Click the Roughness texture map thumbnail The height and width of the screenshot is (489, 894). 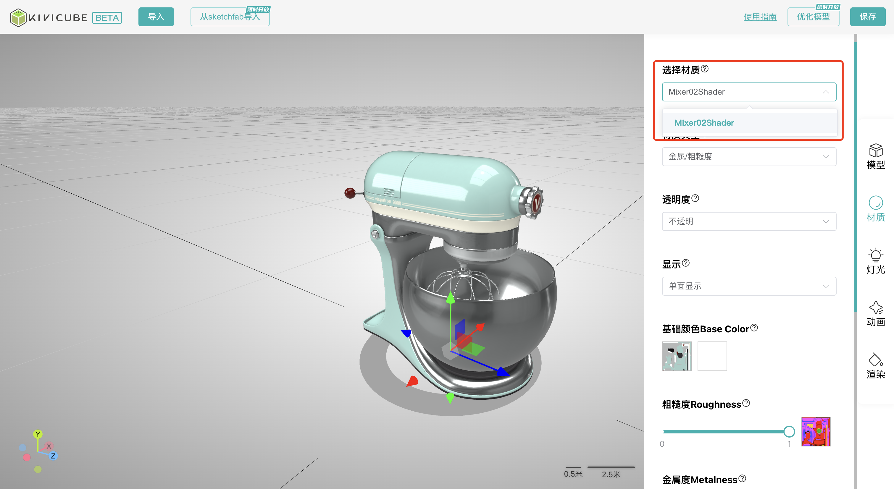point(815,432)
